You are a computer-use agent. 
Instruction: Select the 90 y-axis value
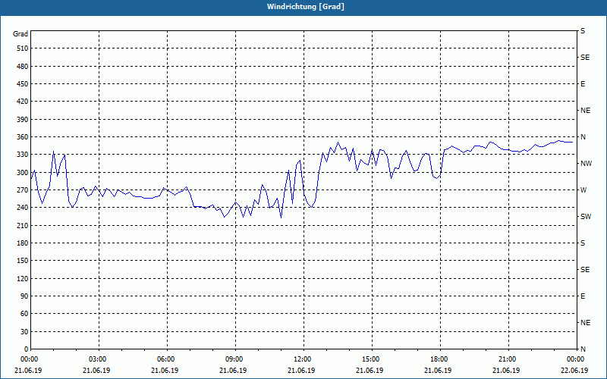24,296
